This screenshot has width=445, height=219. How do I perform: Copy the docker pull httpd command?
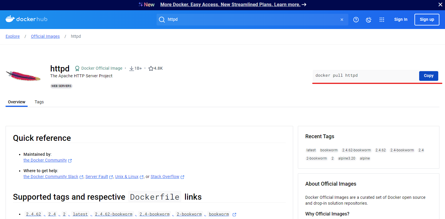429,76
